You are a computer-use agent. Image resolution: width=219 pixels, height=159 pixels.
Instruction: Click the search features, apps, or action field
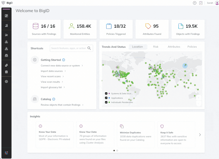(70, 48)
